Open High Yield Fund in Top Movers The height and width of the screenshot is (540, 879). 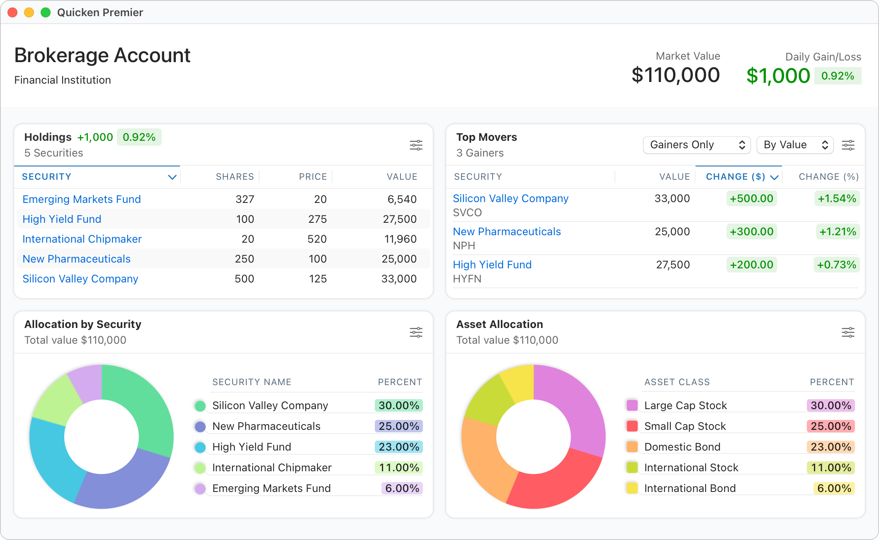point(492,265)
